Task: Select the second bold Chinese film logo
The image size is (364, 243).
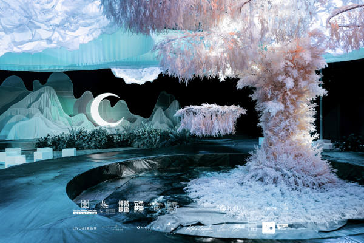Action: (139, 207)
